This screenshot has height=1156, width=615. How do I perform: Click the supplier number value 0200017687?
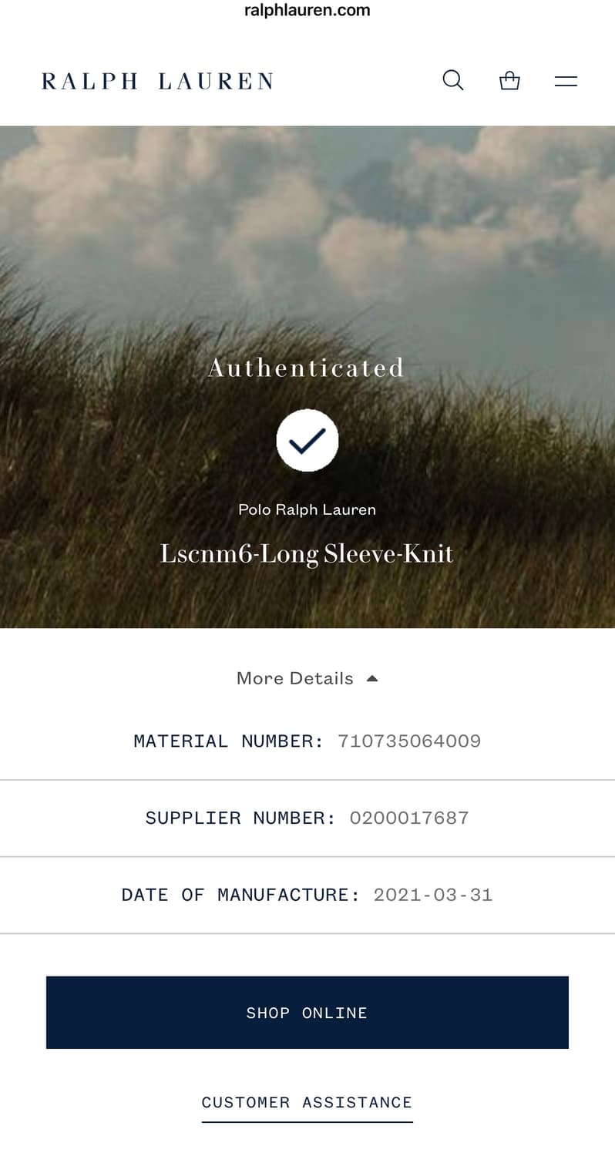[409, 818]
